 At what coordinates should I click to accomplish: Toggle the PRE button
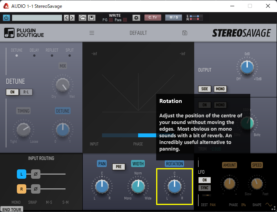118,167
